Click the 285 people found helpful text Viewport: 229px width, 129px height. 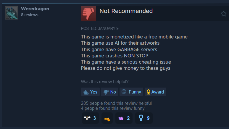tap(116, 103)
